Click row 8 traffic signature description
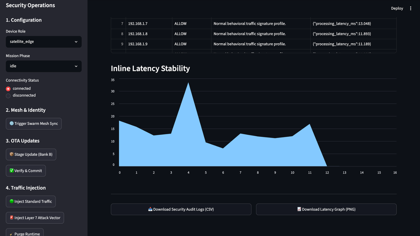This screenshot has height=236, width=420. (x=261, y=34)
